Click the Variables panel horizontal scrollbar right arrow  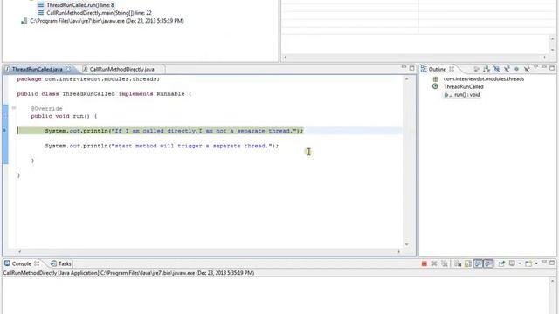coord(545,58)
